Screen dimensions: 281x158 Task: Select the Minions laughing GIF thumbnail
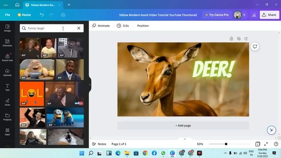pos(65,118)
